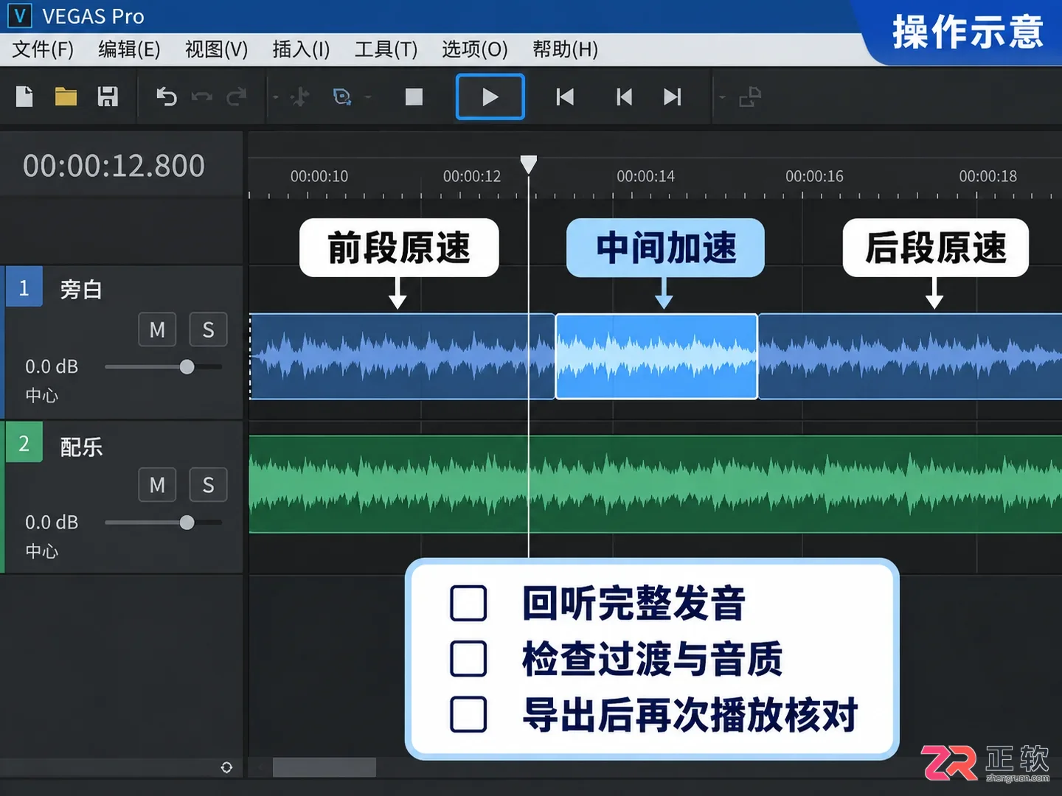The width and height of the screenshot is (1062, 796).
Task: Open the dropdown arrow beside the blue editing tool
Action: pos(367,97)
